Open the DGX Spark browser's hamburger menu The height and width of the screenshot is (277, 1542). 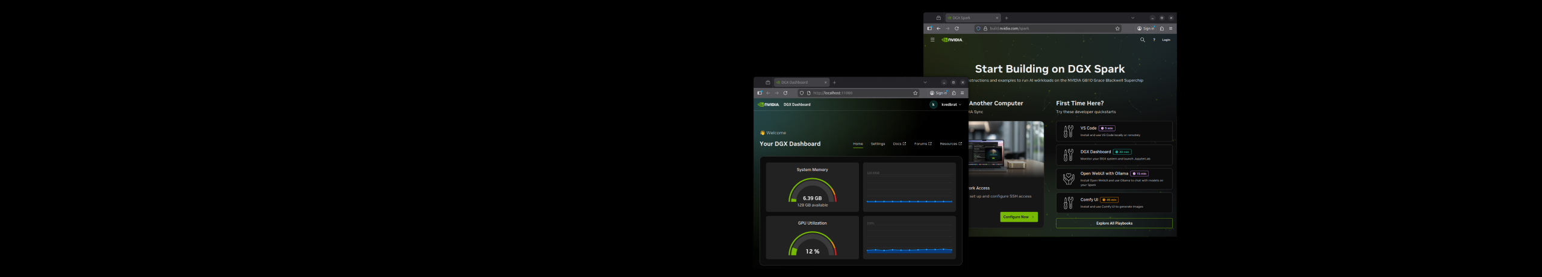pos(1171,28)
